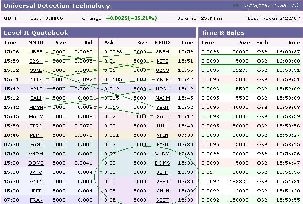Click red down arrow in MAXM bid row

click(x=95, y=117)
